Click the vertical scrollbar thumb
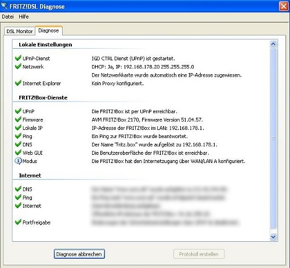The image size is (290, 268). [273, 138]
